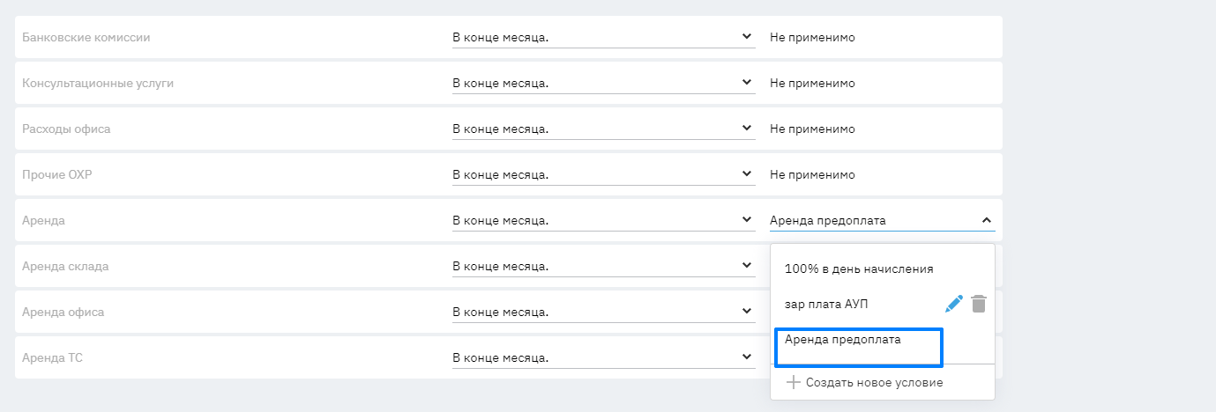This screenshot has width=1216, height=412.
Task: Collapse the open Аренда предоплата condition dropdown
Action: click(x=986, y=221)
